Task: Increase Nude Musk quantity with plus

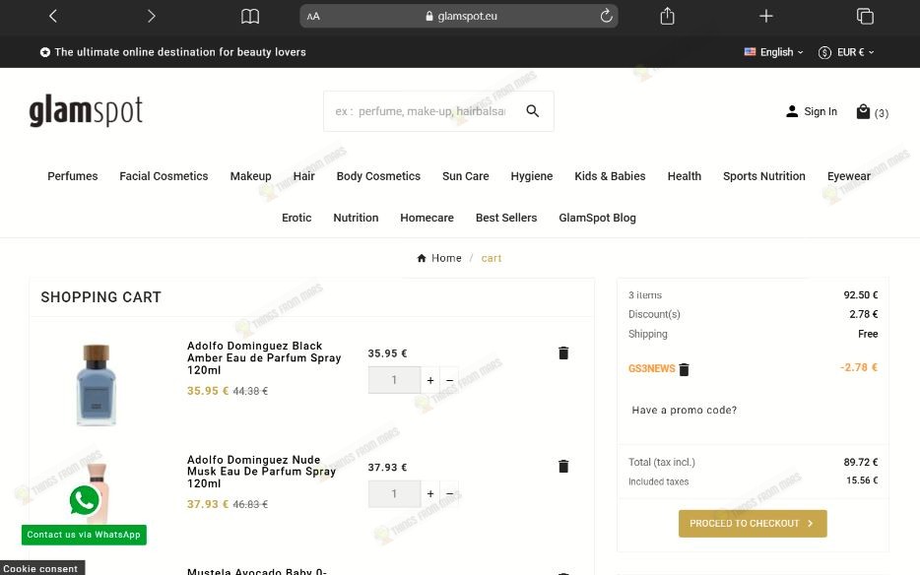Action: tap(430, 493)
